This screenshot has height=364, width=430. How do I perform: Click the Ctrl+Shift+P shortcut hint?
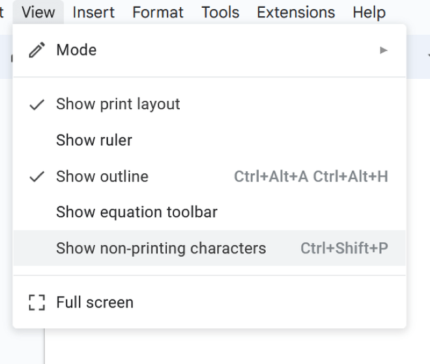[344, 248]
